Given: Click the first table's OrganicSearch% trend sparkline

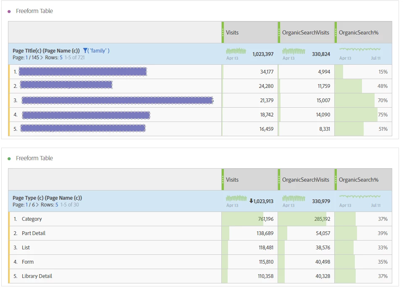Looking at the screenshot, I should (x=359, y=49).
